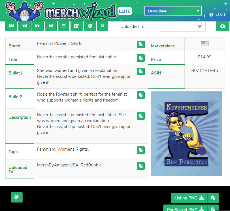Click the tags text Feminism, Womens Rights

click(x=63, y=149)
